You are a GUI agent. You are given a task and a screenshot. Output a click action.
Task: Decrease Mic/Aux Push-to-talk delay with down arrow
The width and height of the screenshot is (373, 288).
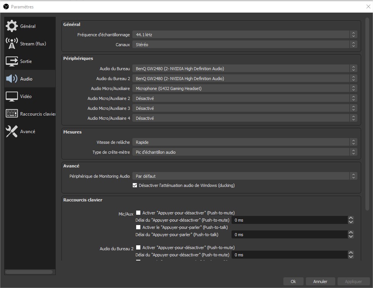350,237
